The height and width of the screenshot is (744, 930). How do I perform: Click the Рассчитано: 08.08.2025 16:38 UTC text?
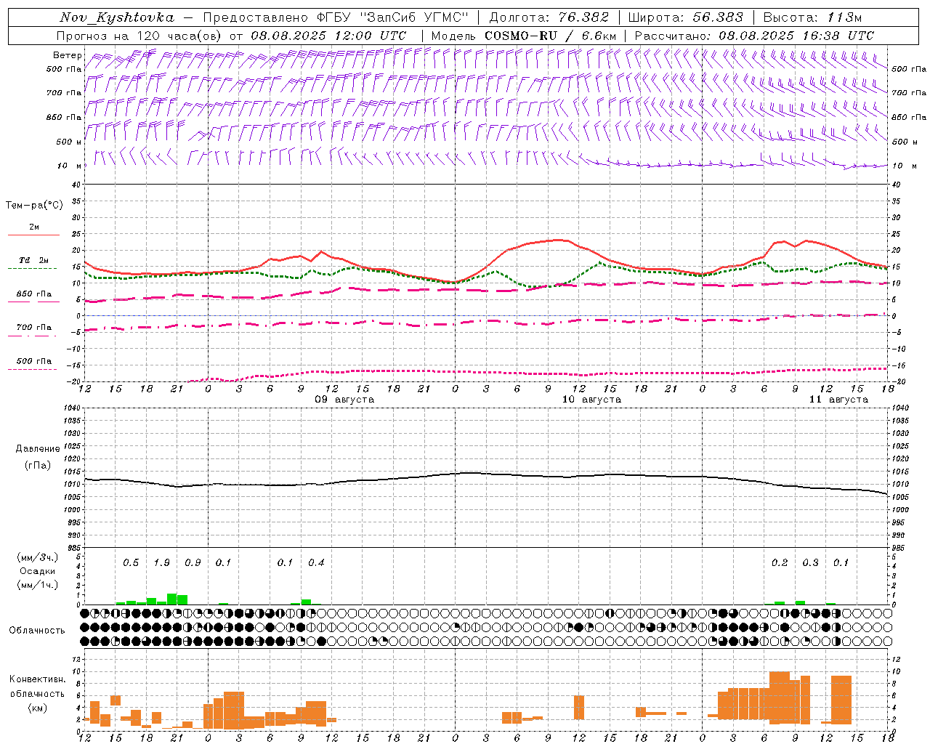[754, 36]
